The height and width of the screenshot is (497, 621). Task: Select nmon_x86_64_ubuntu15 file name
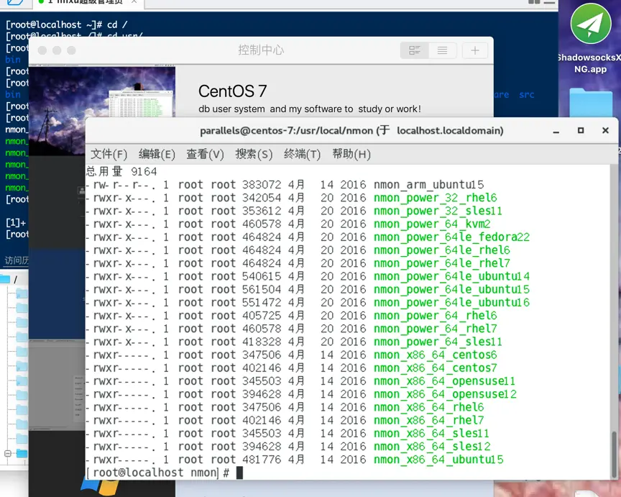tap(438, 460)
